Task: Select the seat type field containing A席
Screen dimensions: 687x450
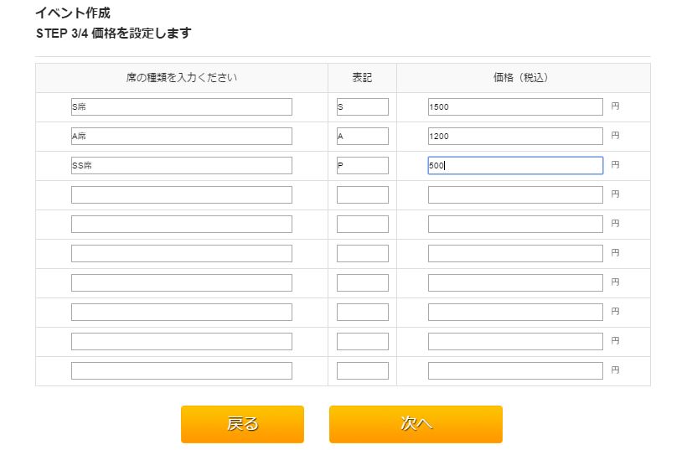Action: coord(181,137)
